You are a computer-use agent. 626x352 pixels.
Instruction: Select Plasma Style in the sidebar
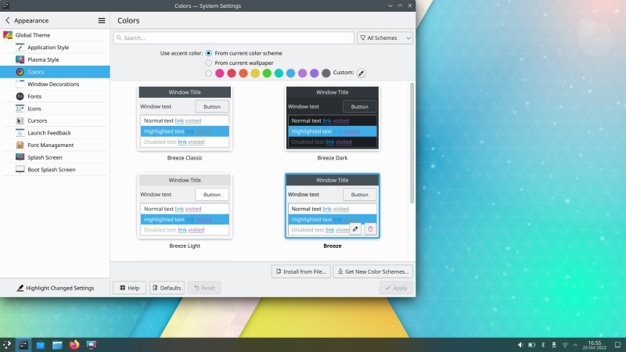tap(43, 59)
